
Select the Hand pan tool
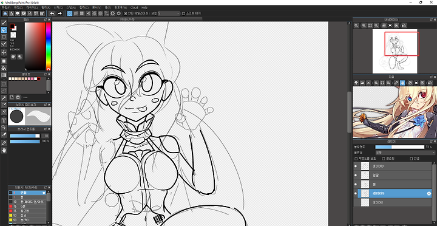(x=4, y=151)
